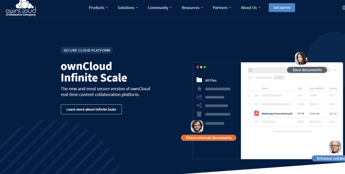The width and height of the screenshot is (345, 174).
Task: Click the older man's avatar photo
Action: [x=335, y=147]
